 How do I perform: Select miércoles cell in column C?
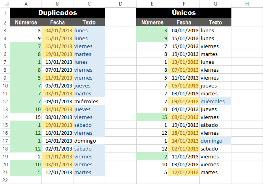[89, 101]
